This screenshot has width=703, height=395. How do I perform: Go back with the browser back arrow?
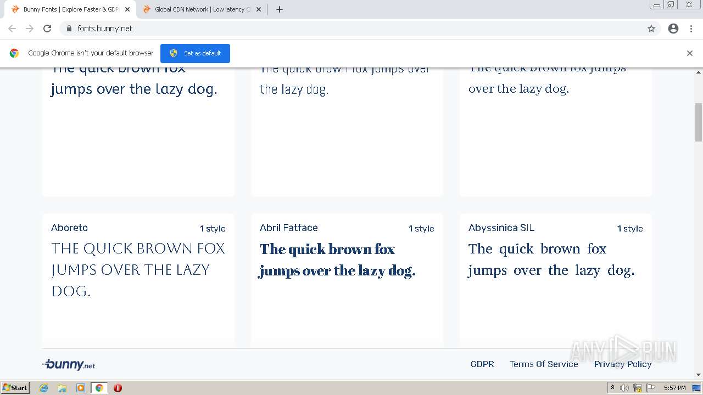pos(12,29)
